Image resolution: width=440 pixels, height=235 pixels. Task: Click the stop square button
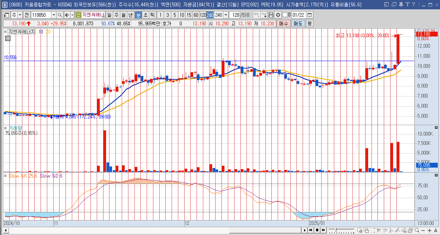pos(317,231)
